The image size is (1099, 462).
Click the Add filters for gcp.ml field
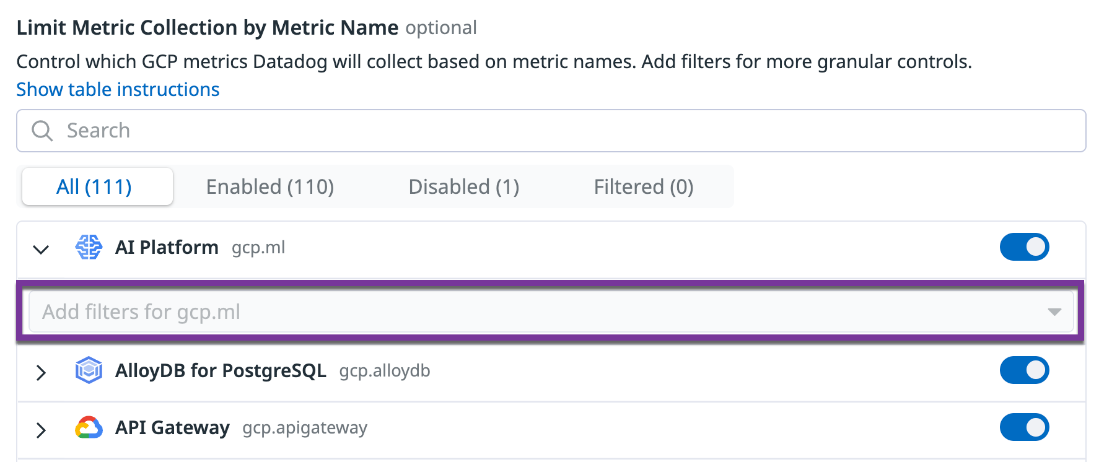tap(533, 312)
